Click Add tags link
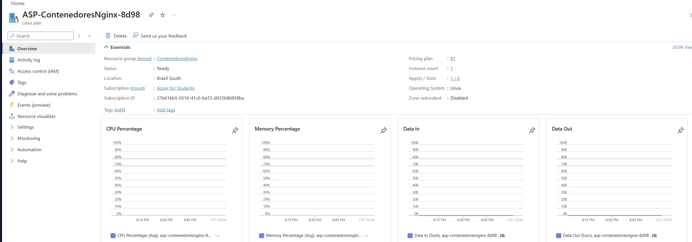 [166, 110]
